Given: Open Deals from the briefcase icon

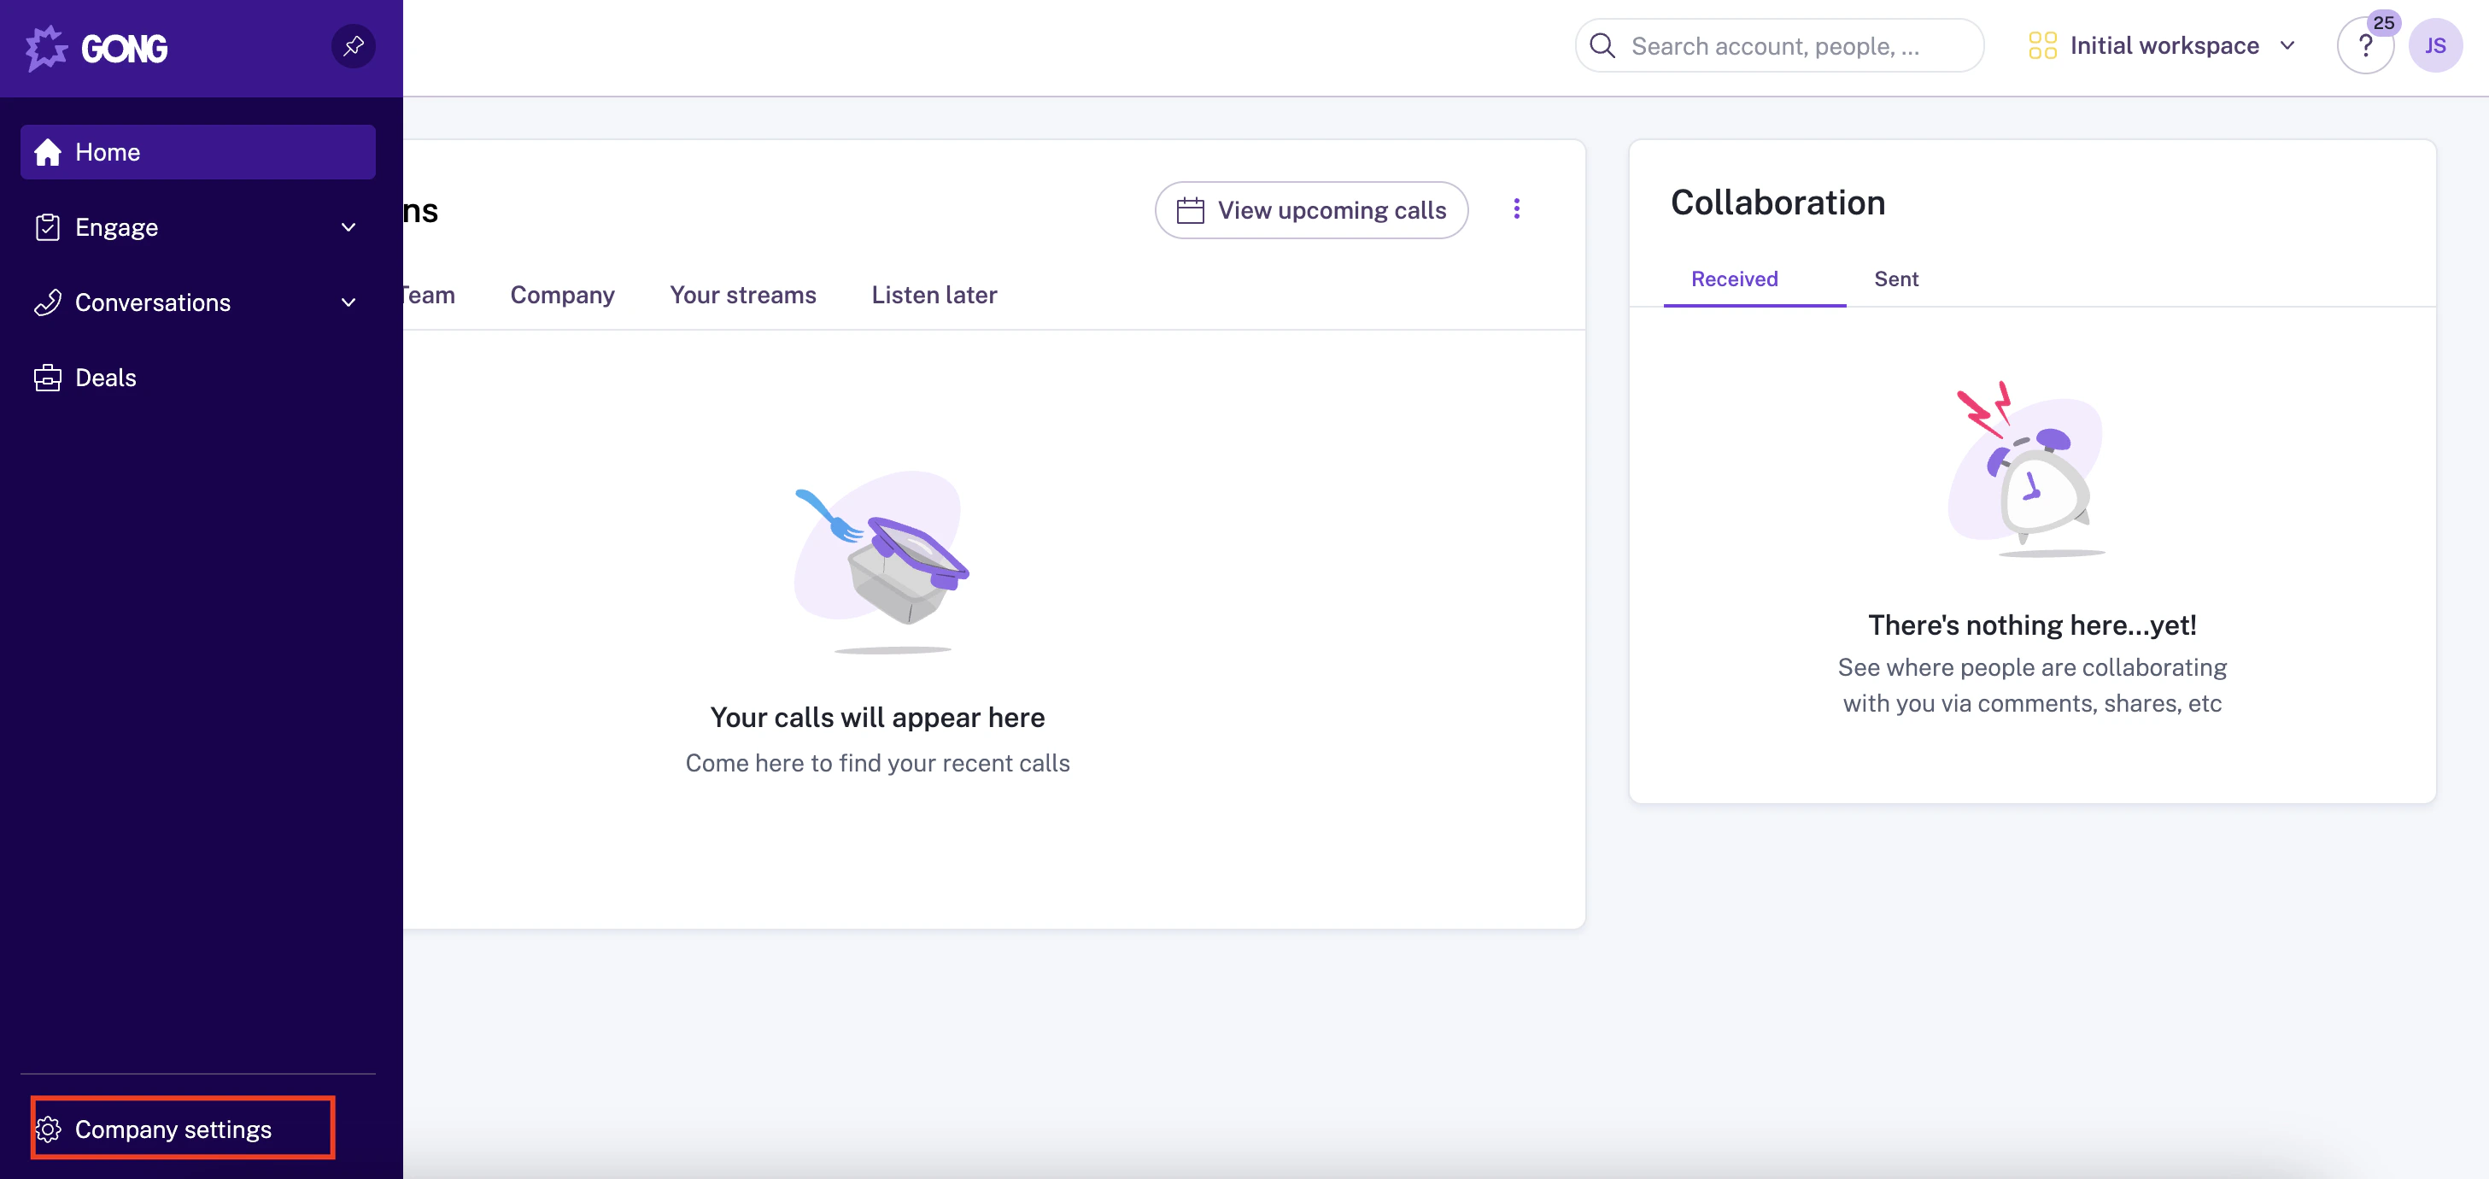Looking at the screenshot, I should pos(47,378).
